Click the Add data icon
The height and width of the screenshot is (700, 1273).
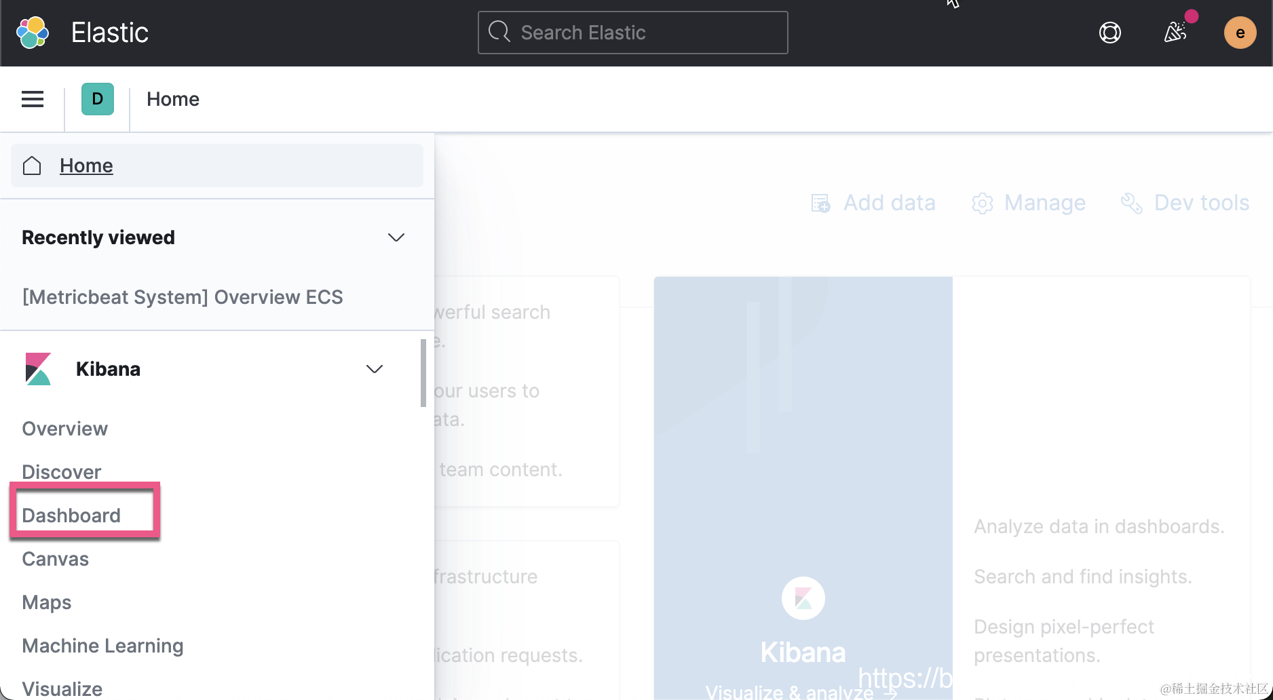pos(820,203)
